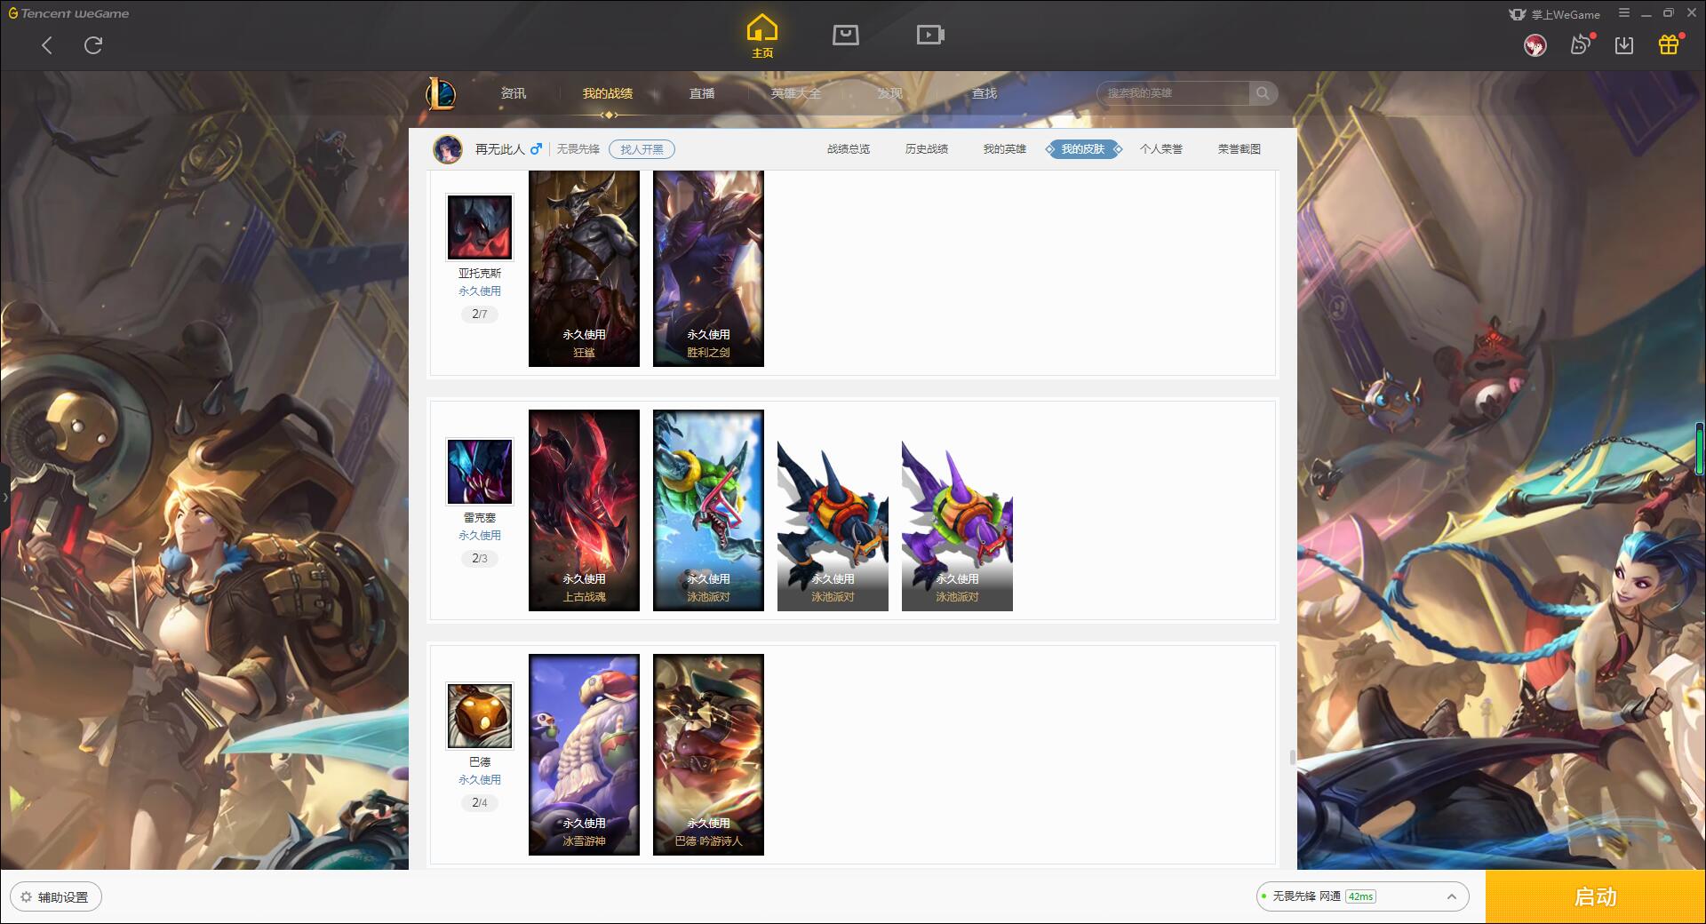This screenshot has width=1706, height=924.
Task: Click the League of Legends logo
Action: (x=441, y=93)
